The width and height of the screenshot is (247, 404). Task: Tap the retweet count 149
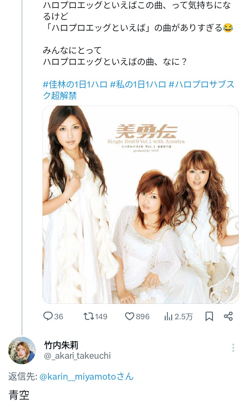(101, 317)
